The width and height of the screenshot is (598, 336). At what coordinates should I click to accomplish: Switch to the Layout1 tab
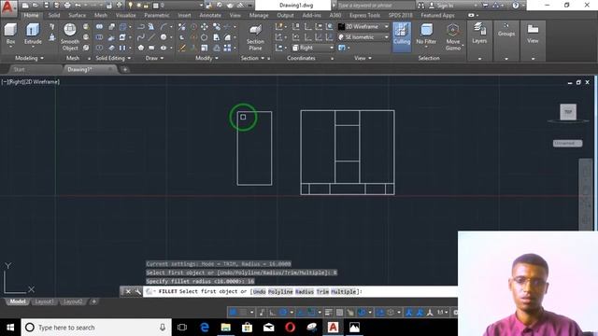(x=44, y=301)
